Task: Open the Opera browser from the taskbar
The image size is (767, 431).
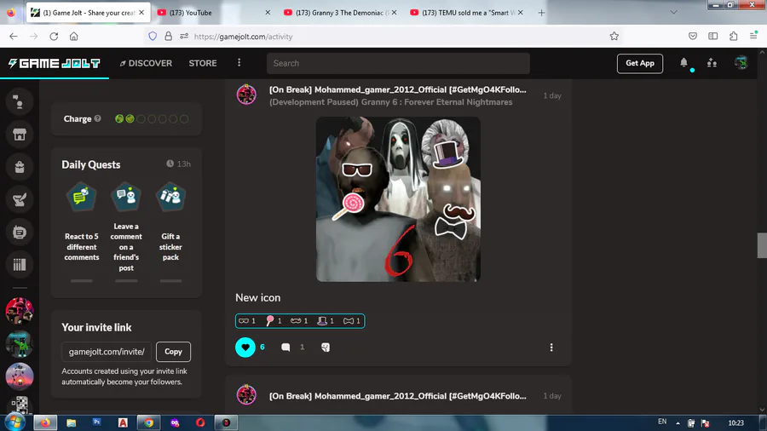Action: 200,422
